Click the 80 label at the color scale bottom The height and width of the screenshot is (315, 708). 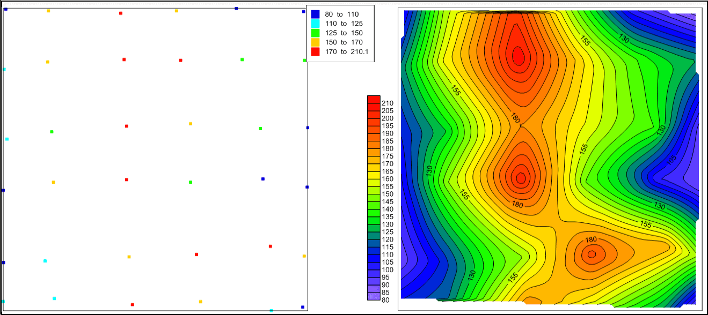coord(386,300)
